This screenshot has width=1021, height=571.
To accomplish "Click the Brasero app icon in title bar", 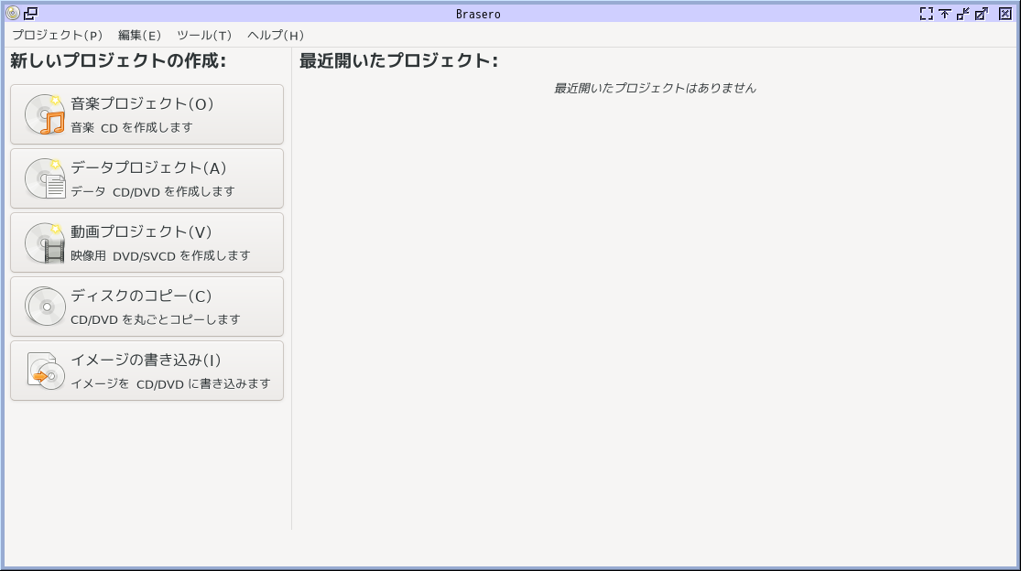I will point(13,13).
